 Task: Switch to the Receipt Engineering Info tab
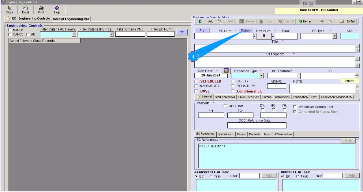pos(71,19)
